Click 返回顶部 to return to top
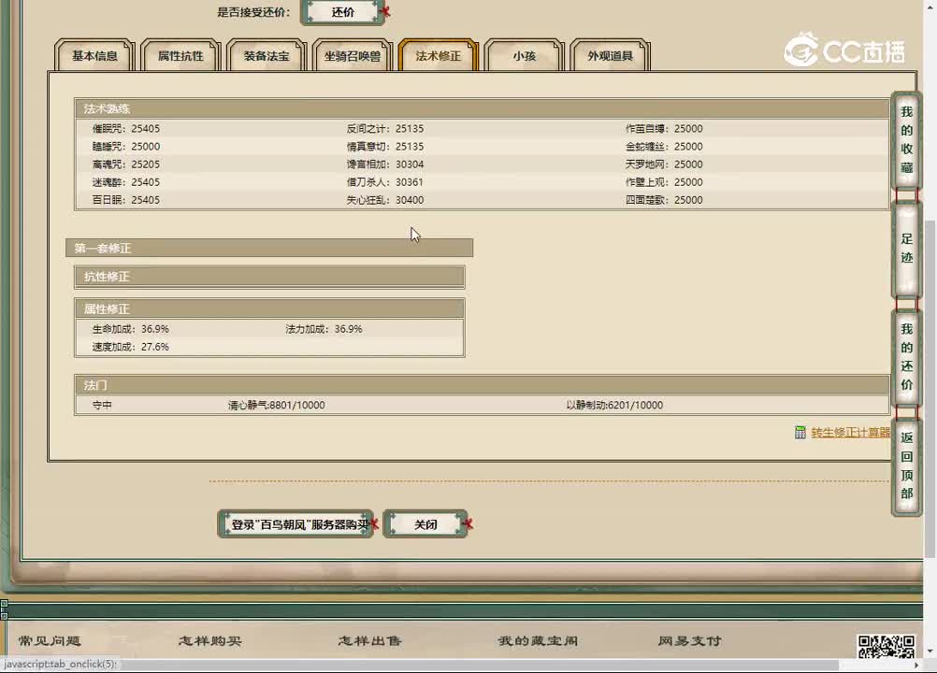 (x=906, y=465)
